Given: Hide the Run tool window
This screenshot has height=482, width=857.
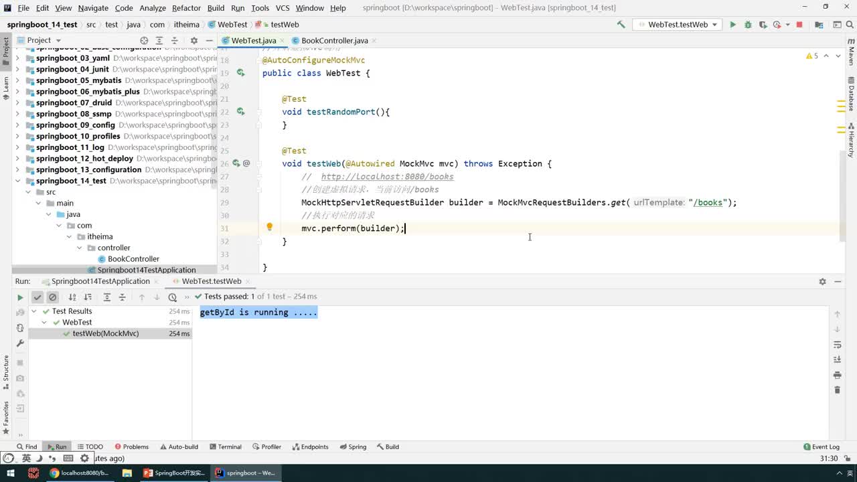Looking at the screenshot, I should coord(838,282).
